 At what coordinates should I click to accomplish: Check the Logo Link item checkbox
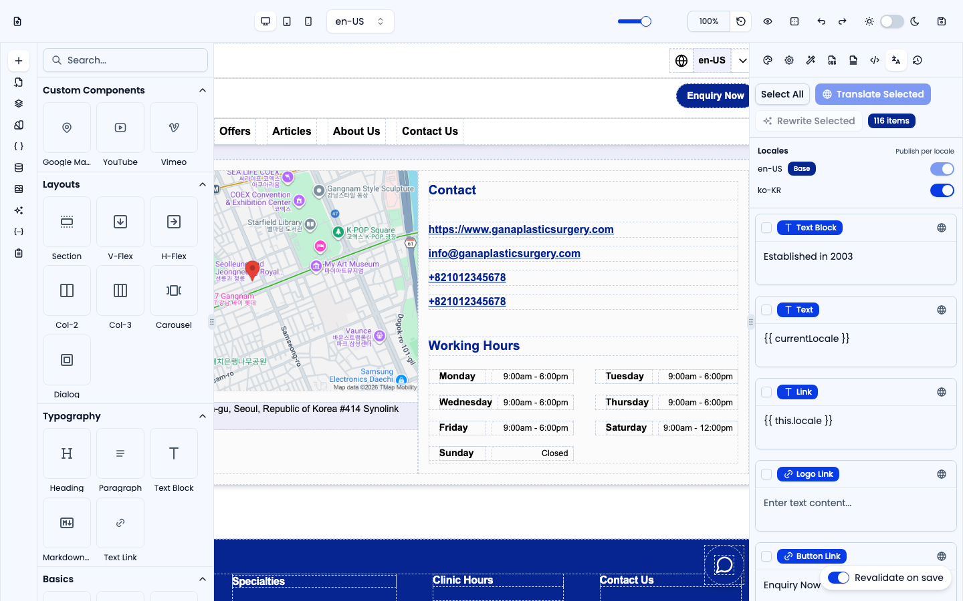(766, 474)
